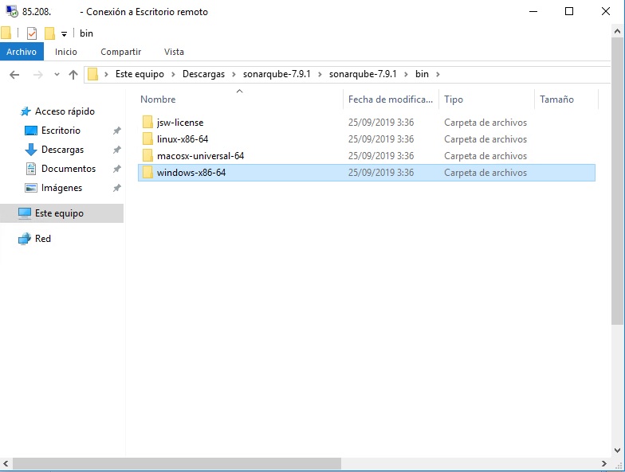
Task: Click the horizontal scrollbar thumb
Action: [x=177, y=463]
